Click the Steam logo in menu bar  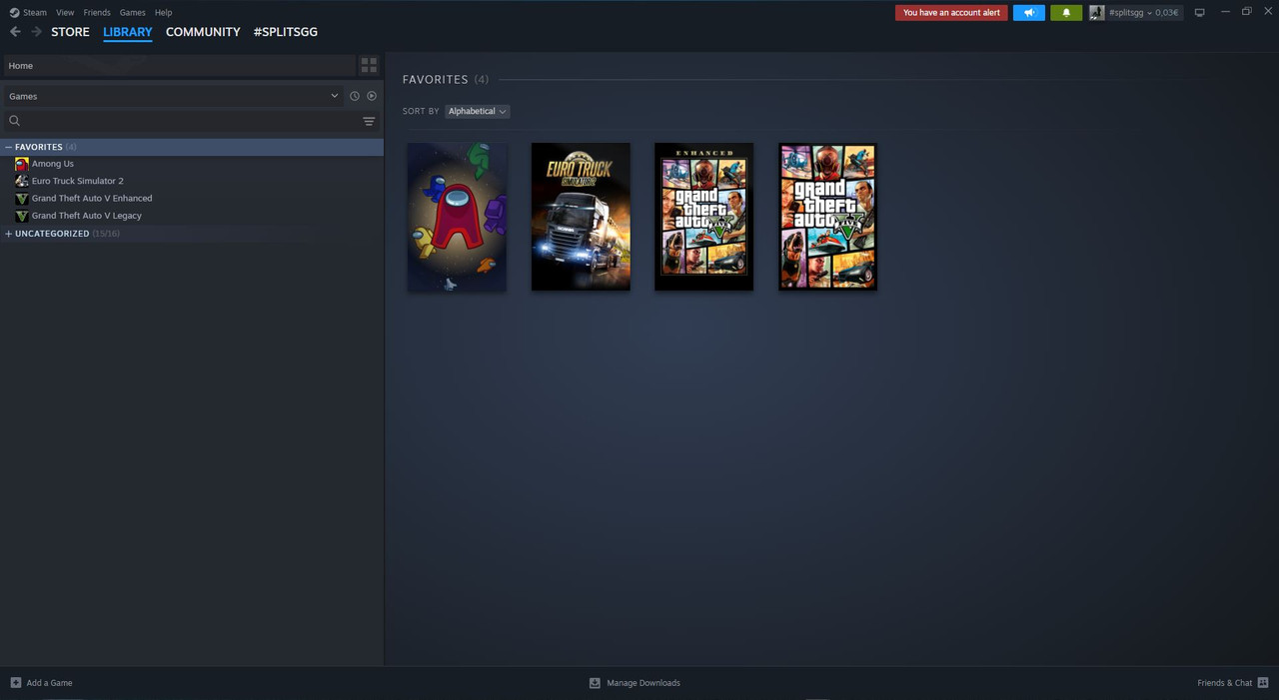point(14,13)
